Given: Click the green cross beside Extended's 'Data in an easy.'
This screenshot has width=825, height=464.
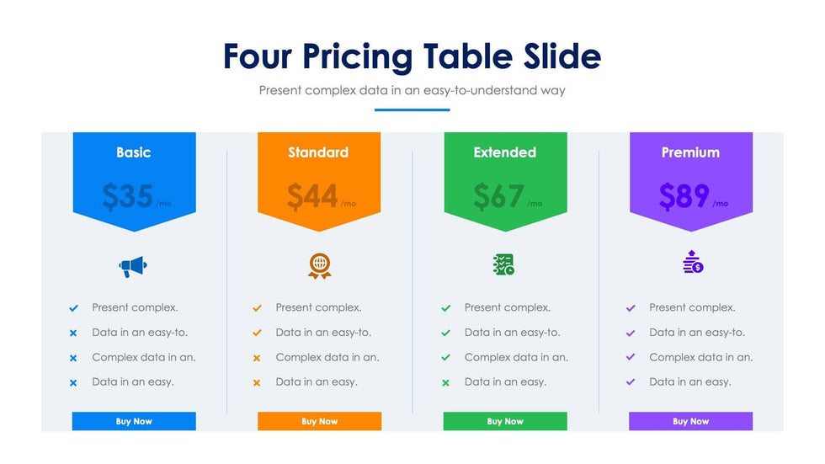Looking at the screenshot, I should click(x=445, y=383).
